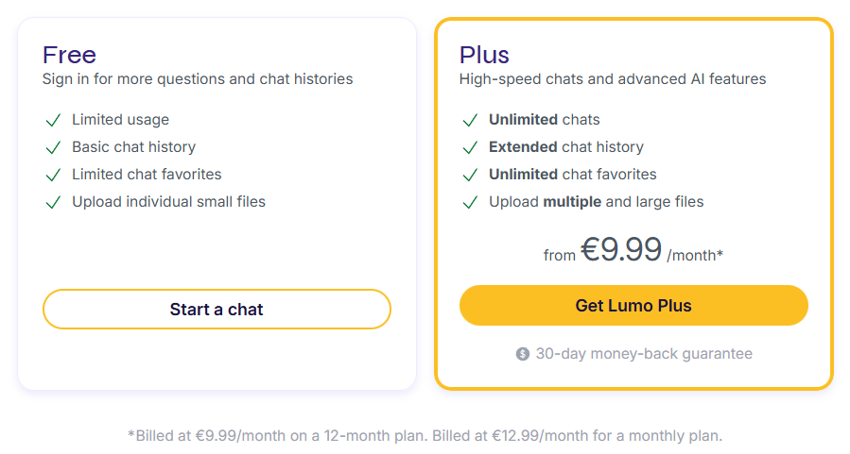The height and width of the screenshot is (454, 850).
Task: Click the 30-day money-back guarantee text
Action: 644,354
